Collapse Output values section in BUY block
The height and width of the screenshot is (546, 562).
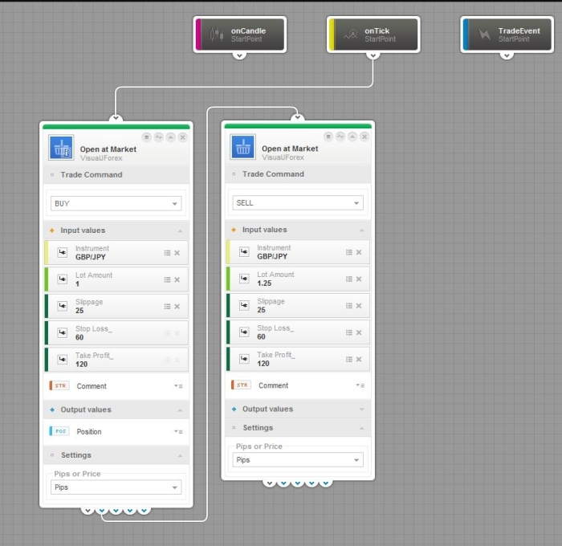181,409
